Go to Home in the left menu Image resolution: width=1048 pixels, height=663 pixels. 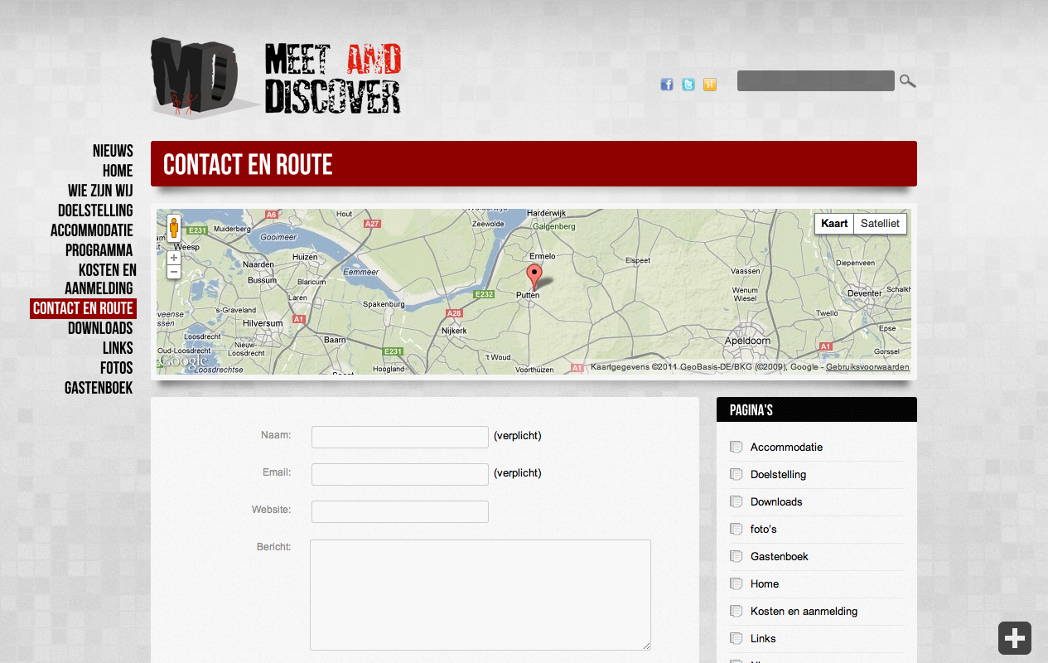tap(118, 171)
